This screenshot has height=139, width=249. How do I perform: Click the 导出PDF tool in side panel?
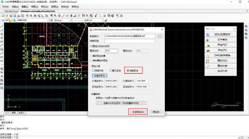click(x=222, y=45)
